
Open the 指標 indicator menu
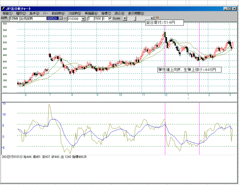(106, 13)
